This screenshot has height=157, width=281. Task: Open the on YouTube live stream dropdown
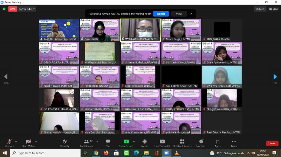(27, 9)
